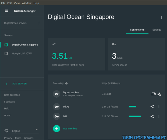
Task: Click the 3 Keys server access value
Action: [x=117, y=56]
